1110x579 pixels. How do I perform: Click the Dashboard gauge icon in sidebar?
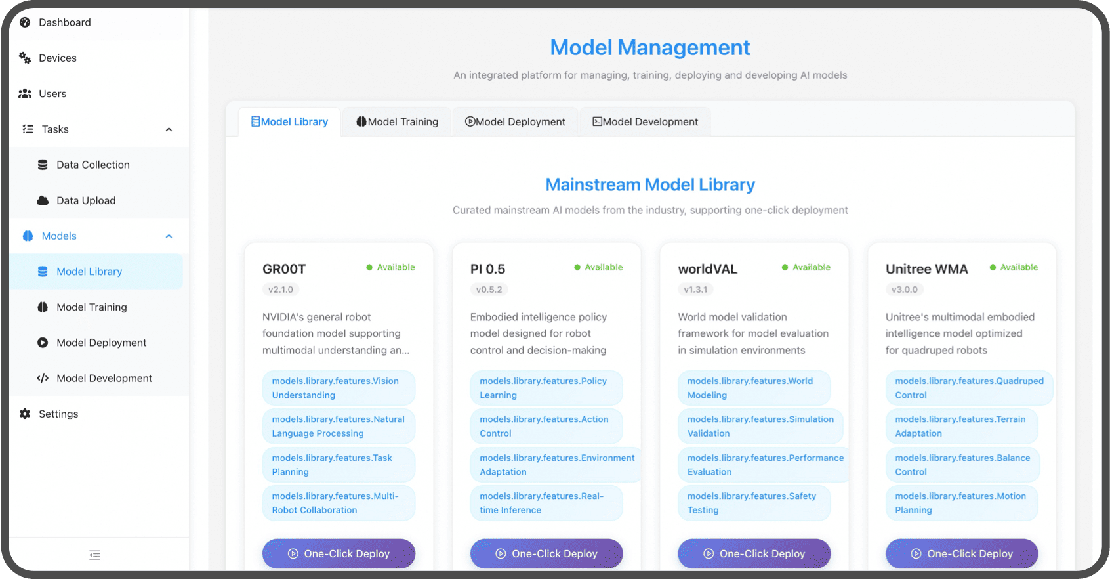click(25, 22)
